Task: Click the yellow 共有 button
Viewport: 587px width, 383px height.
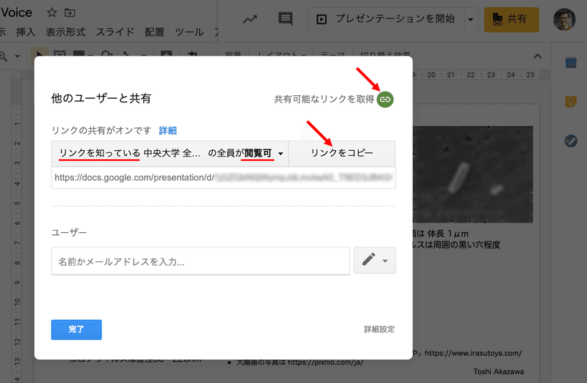Action: (x=511, y=20)
